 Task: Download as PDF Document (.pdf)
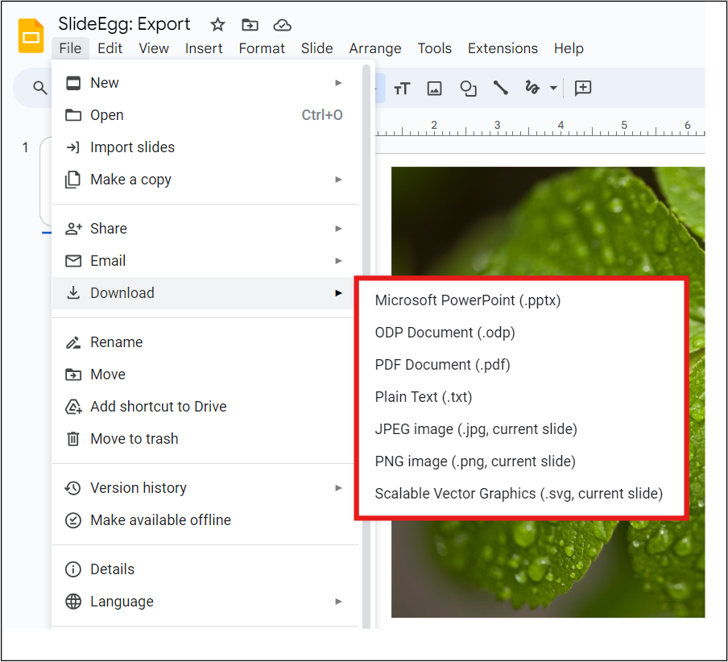coord(521,365)
